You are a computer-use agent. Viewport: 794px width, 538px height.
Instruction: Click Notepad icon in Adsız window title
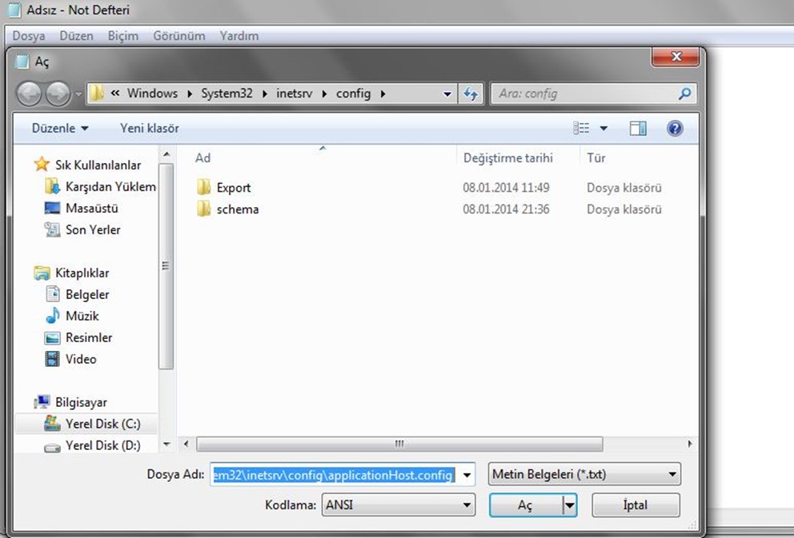tap(14, 10)
